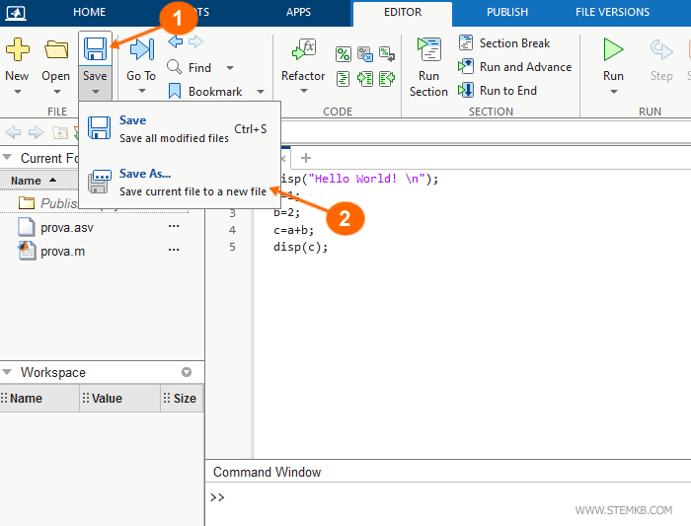The width and height of the screenshot is (691, 526).
Task: Open the Find dropdown arrow
Action: coord(230,68)
